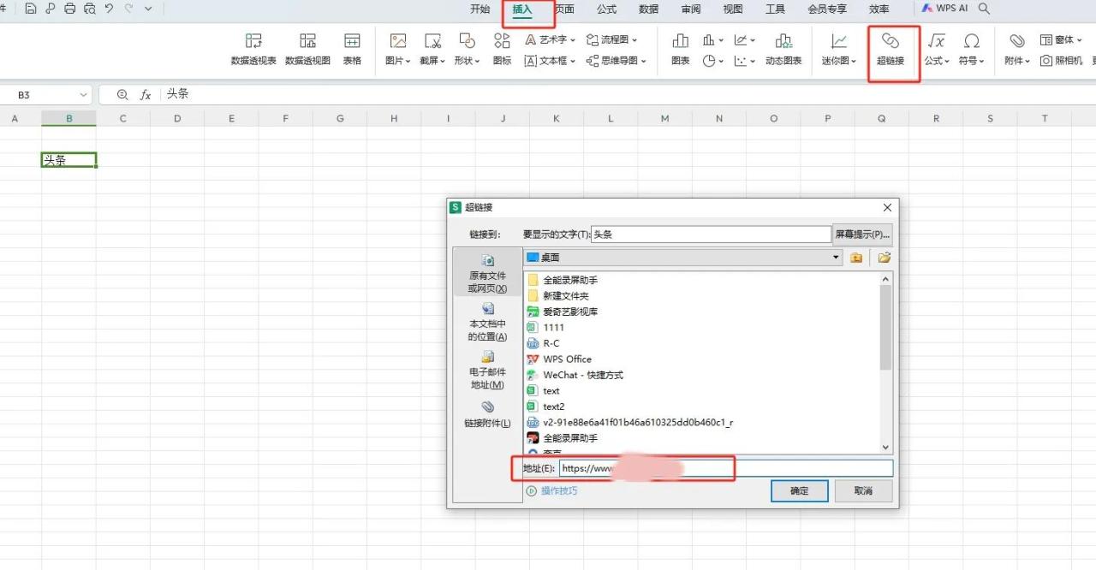The width and height of the screenshot is (1096, 570).
Task: Open the 工具 ribbon tab
Action: 775,9
